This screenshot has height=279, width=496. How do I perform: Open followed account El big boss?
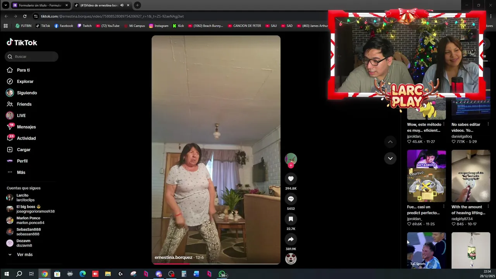tap(31, 209)
